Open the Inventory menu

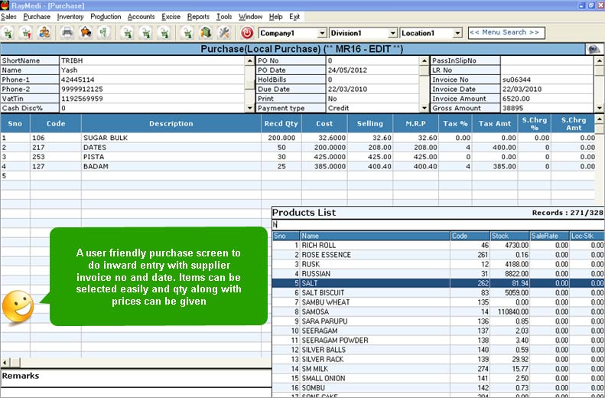pyautogui.click(x=70, y=17)
